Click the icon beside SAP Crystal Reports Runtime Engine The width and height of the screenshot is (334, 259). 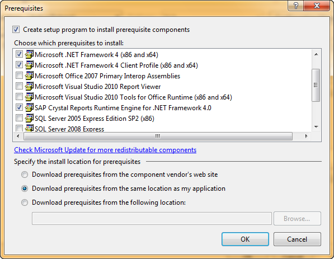click(x=29, y=107)
